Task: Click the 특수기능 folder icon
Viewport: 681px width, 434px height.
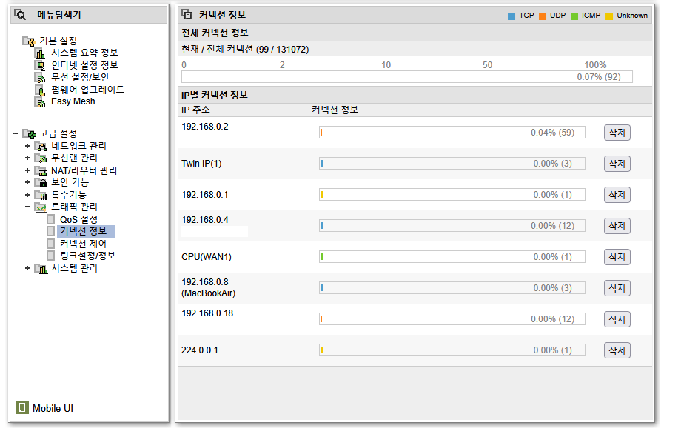Action: click(41, 195)
